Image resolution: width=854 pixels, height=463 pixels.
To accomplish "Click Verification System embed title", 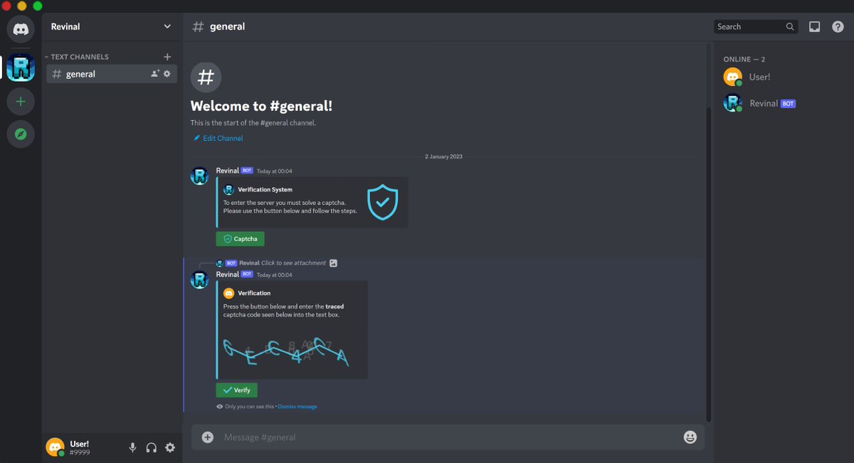I will [265, 190].
